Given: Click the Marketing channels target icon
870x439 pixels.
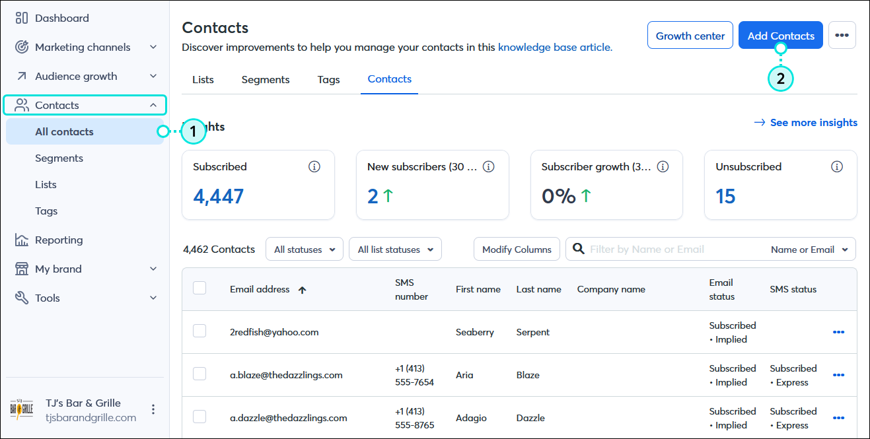Looking at the screenshot, I should pyautogui.click(x=22, y=47).
